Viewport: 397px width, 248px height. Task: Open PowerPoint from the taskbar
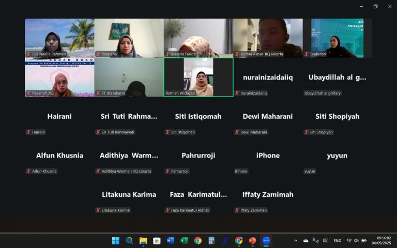[252, 241]
